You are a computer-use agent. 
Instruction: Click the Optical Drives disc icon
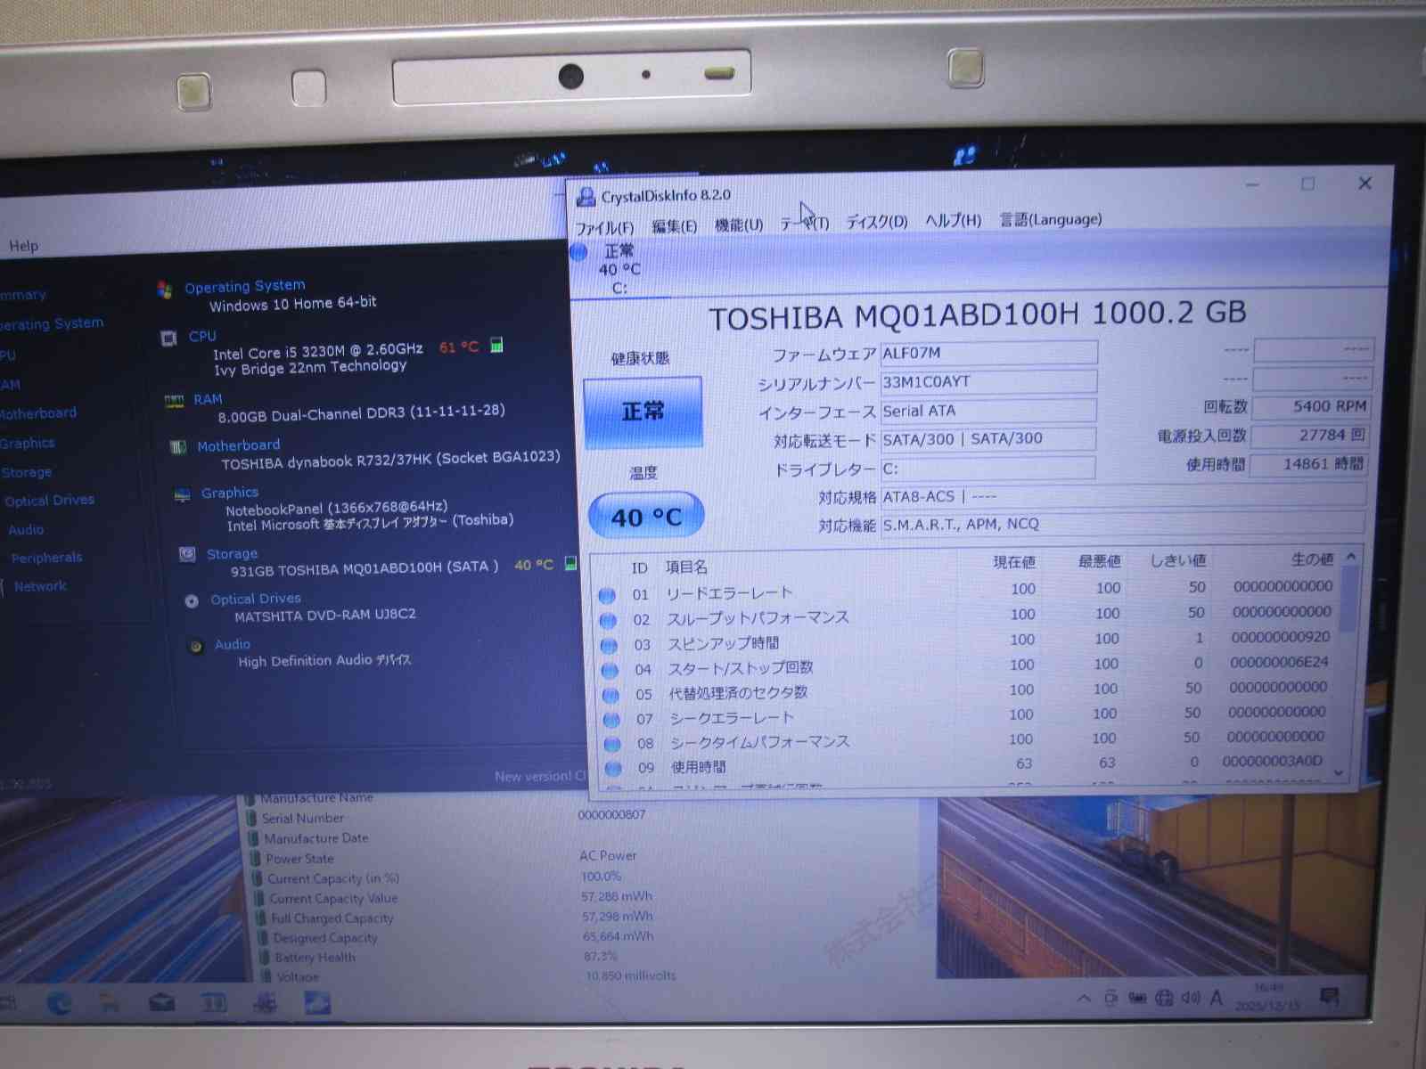tap(192, 601)
